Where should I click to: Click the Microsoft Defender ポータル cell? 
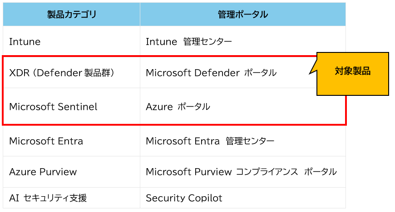[x=211, y=72]
